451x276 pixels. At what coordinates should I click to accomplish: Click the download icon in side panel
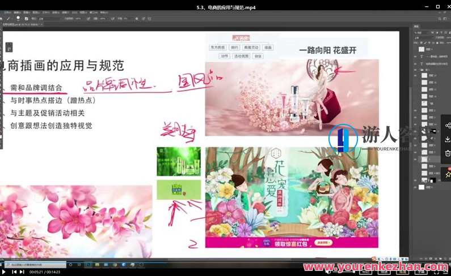pos(448,139)
